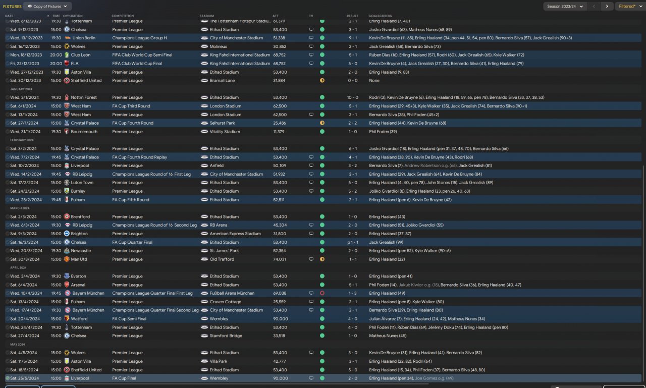Click the Anfield stadium icon
This screenshot has width=646, height=388.
point(204,165)
